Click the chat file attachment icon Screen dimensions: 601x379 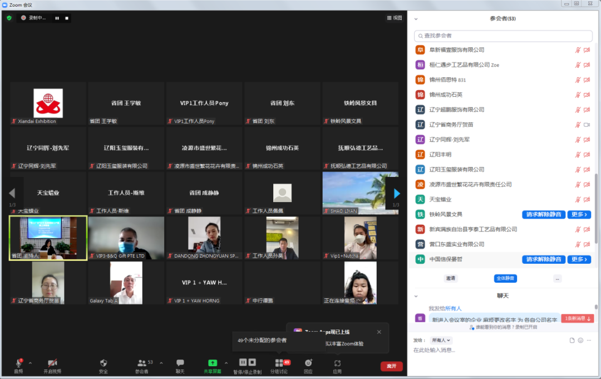(572, 340)
